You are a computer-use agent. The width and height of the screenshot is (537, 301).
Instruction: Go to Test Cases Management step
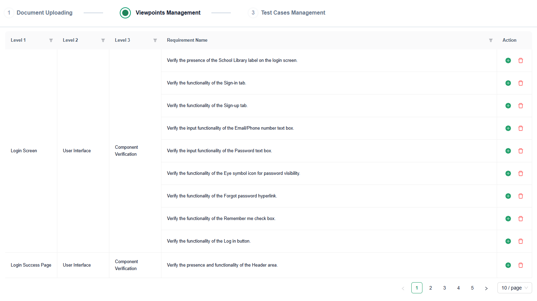click(x=287, y=13)
